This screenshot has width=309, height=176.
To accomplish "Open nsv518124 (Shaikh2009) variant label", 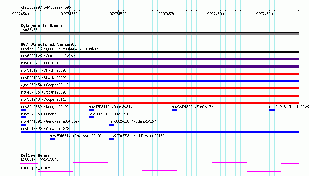I will (44, 70).
